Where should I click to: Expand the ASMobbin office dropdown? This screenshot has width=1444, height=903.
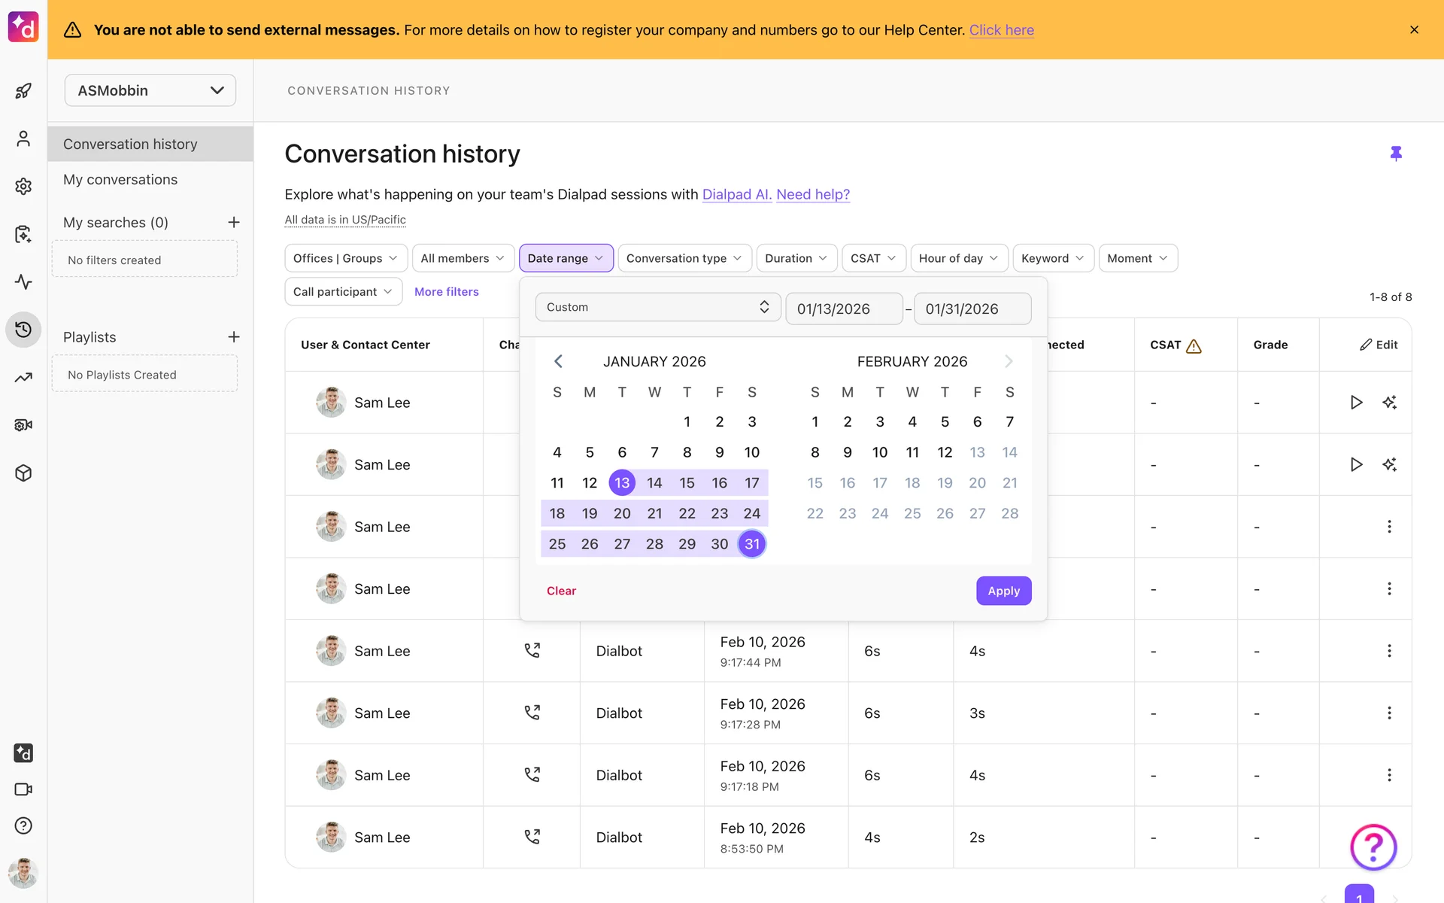click(150, 90)
